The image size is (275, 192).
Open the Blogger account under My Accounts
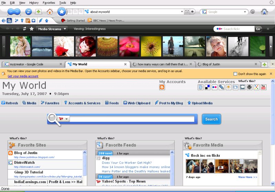162,87
